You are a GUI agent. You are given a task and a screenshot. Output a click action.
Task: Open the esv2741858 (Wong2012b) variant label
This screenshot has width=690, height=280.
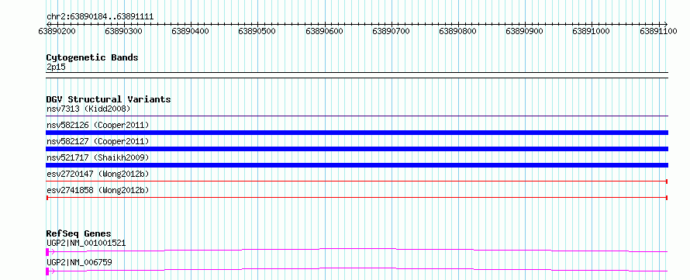[98, 190]
